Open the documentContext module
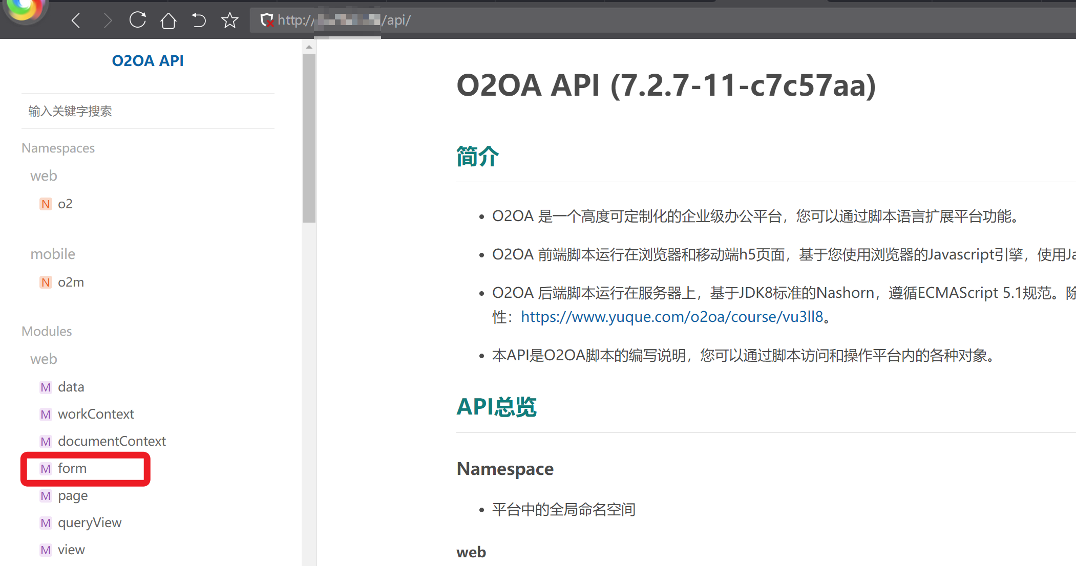 coord(112,441)
